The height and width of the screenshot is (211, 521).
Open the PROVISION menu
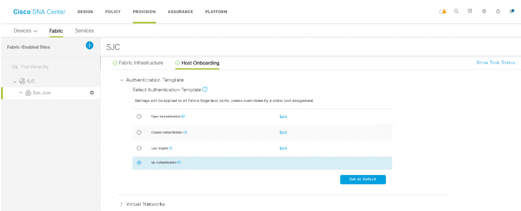point(144,11)
